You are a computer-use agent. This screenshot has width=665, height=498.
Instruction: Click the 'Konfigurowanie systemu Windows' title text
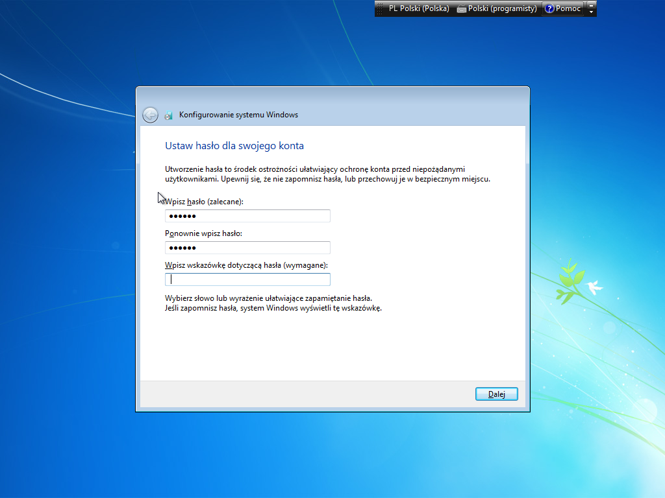pyautogui.click(x=238, y=115)
